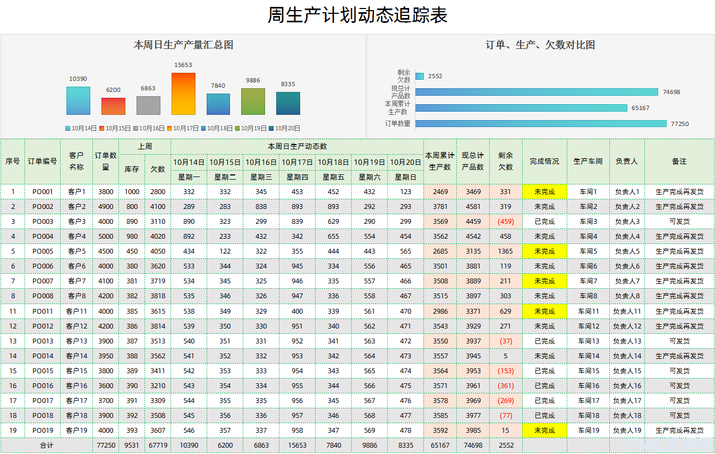Click the 现总计产品数 column header in table
The height and width of the screenshot is (454, 715).
pyautogui.click(x=473, y=161)
